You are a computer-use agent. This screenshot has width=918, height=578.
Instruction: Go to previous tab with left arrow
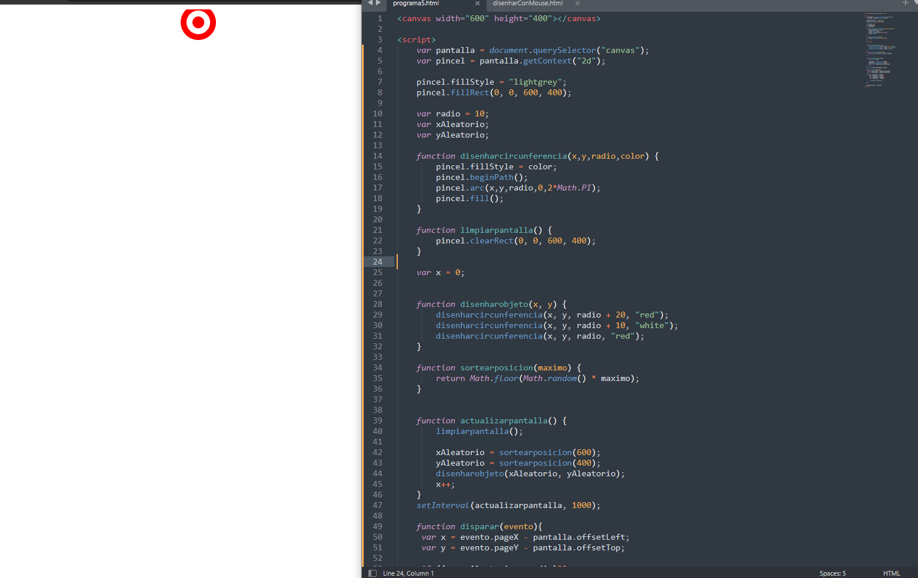[371, 3]
